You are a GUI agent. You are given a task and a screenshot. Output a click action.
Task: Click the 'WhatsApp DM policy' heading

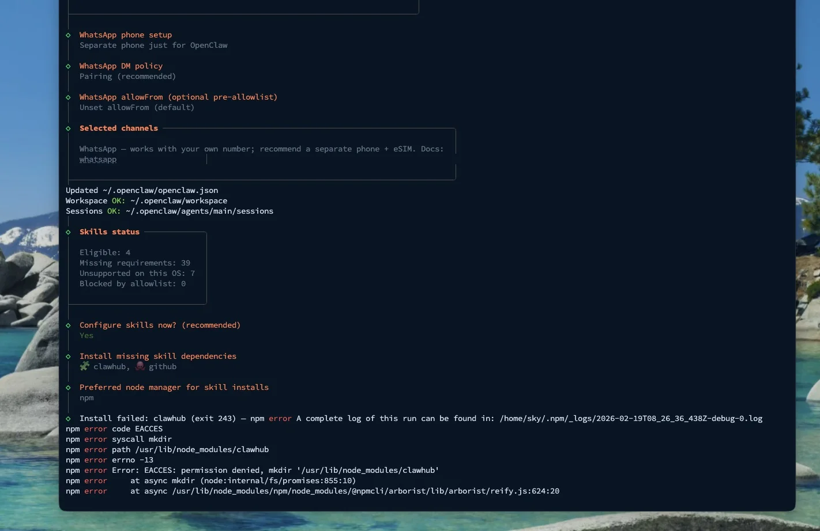pyautogui.click(x=121, y=66)
